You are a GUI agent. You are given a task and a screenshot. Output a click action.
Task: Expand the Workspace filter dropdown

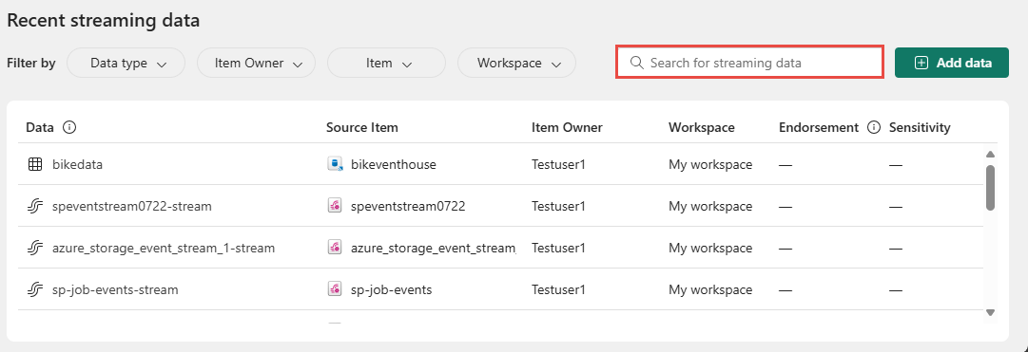tap(516, 63)
